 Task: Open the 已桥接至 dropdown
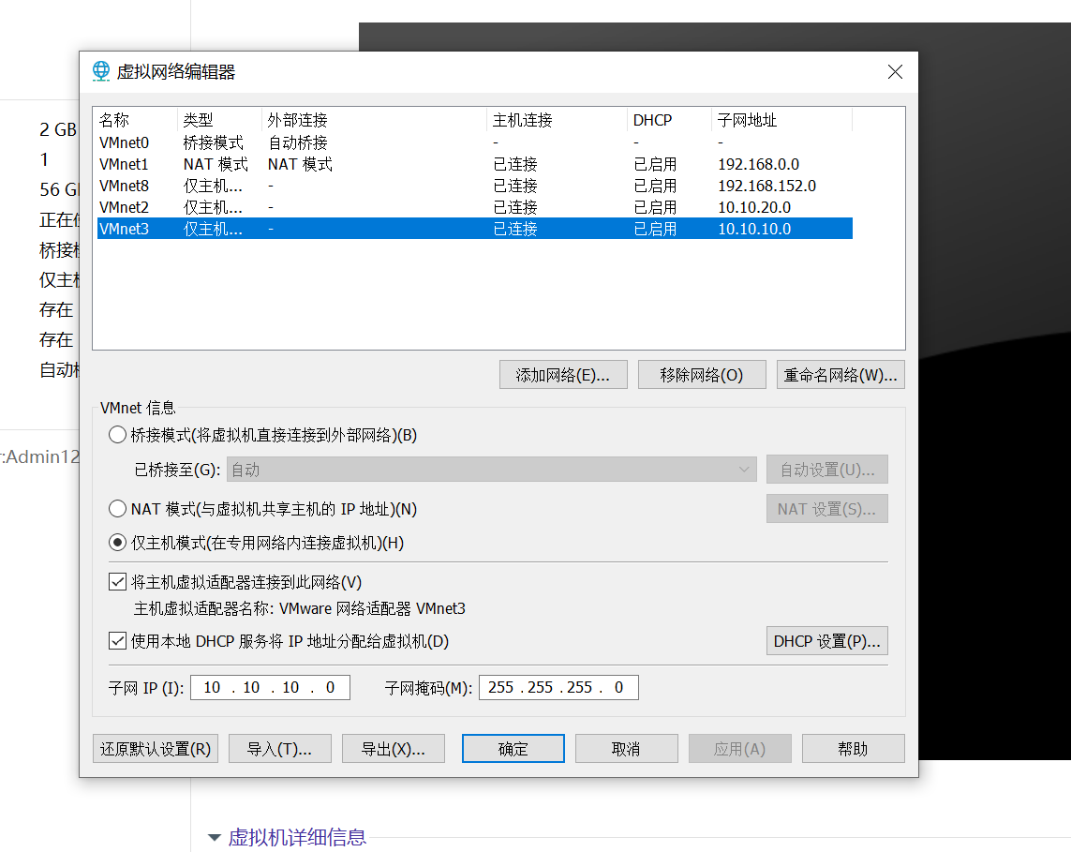point(491,470)
